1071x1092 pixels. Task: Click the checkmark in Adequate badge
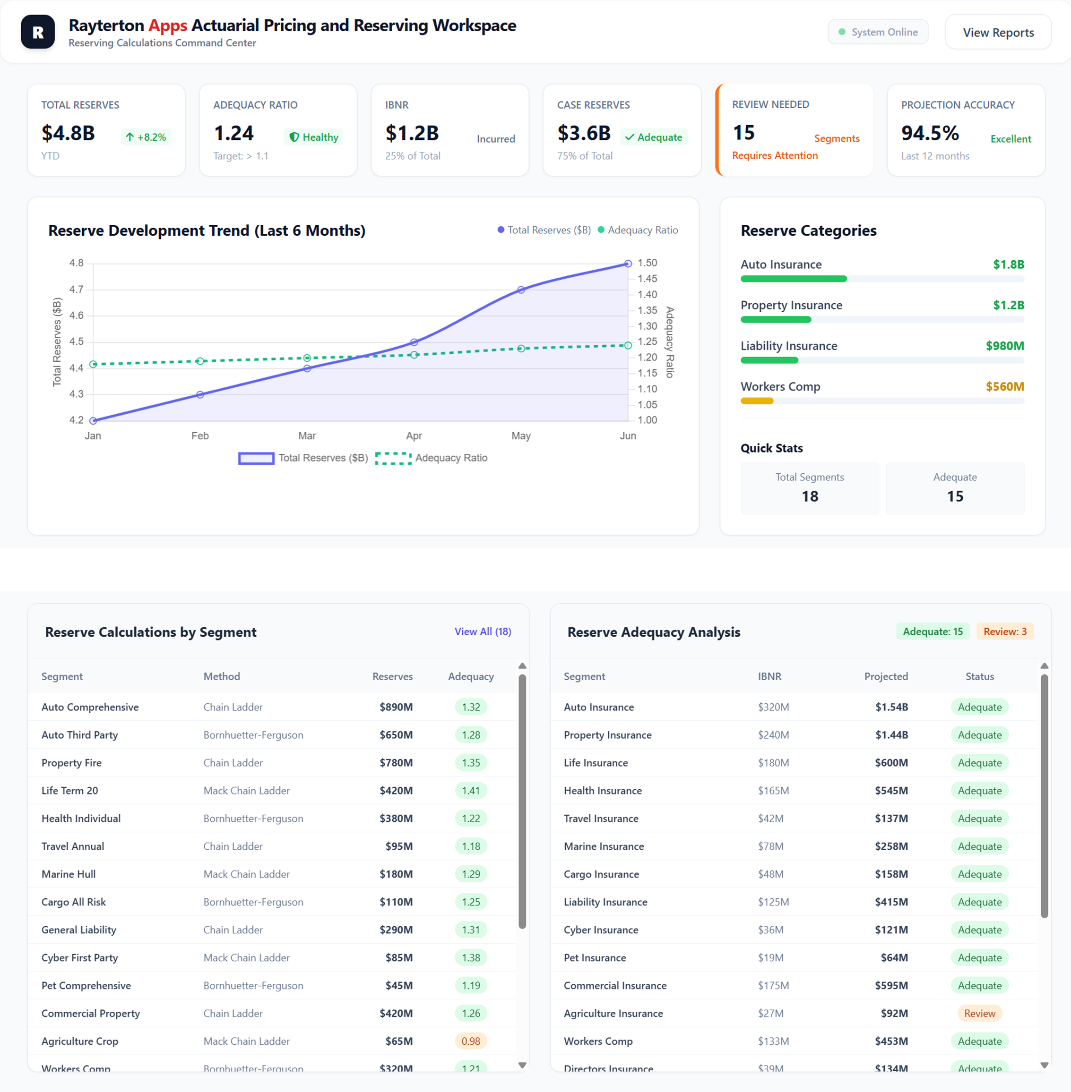[630, 137]
